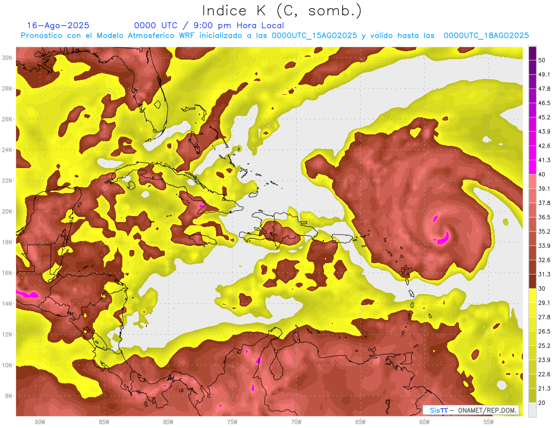Click the legend value "30"
The image size is (554, 428).
(542, 288)
